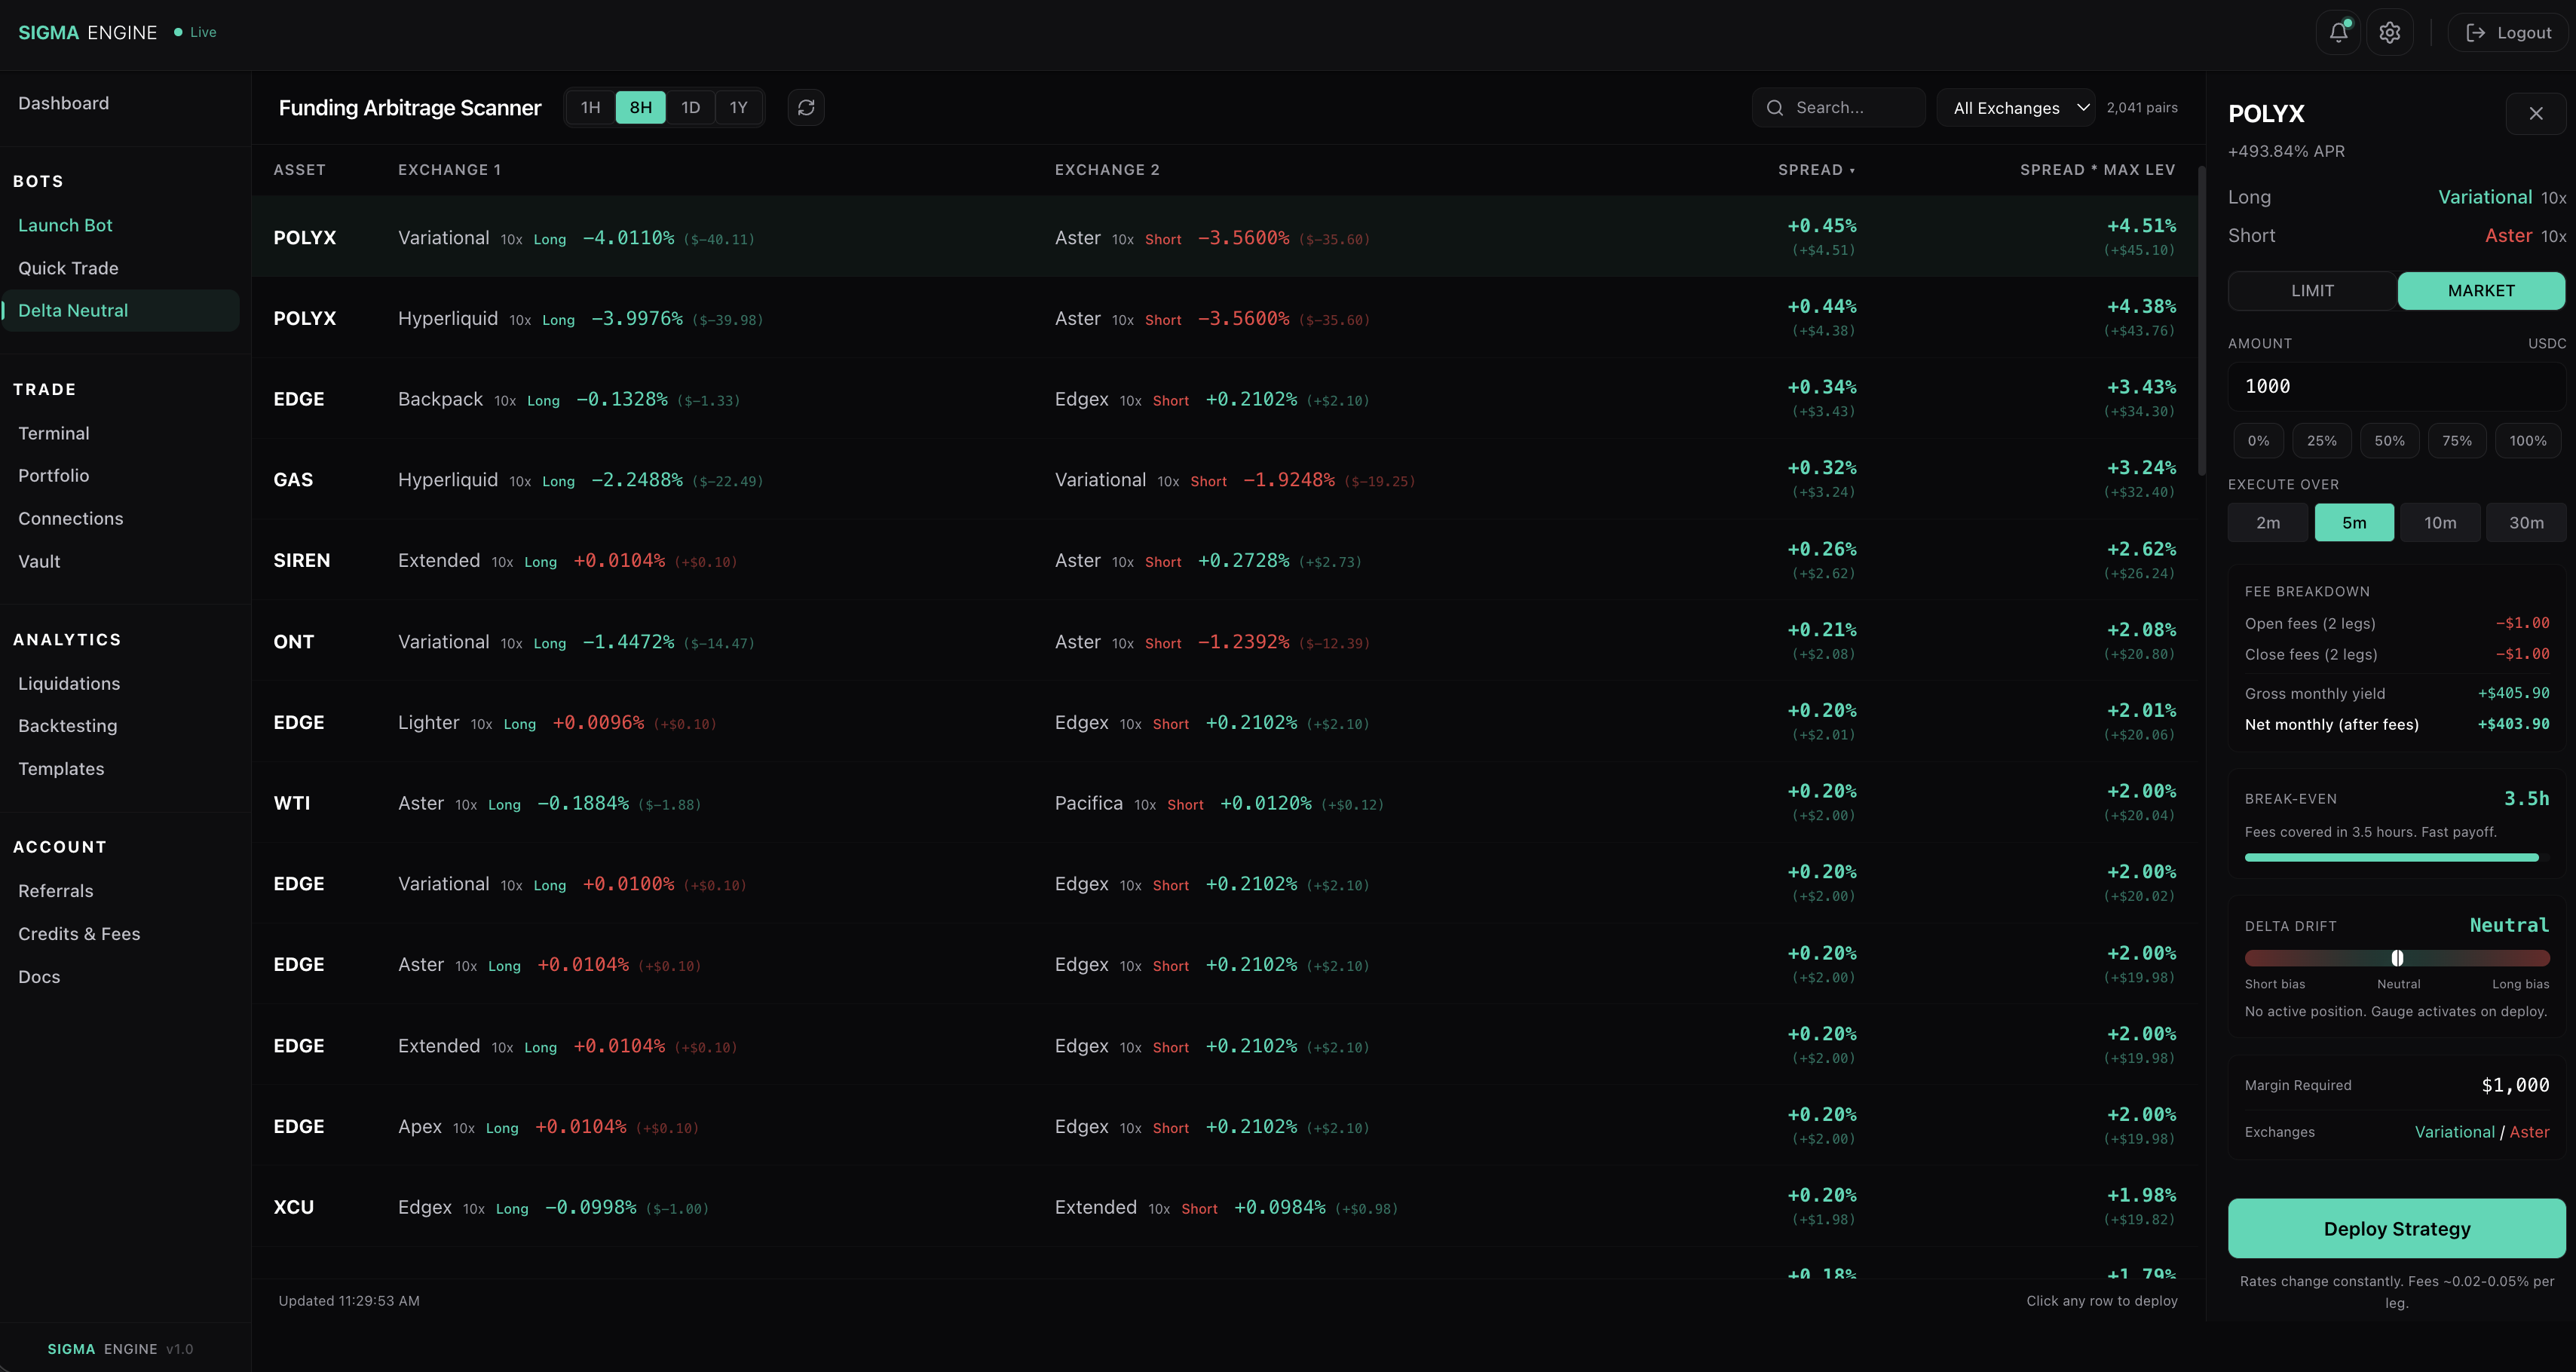This screenshot has width=2576, height=1372.
Task: Select the EDGE Lighter/Edgex row
Action: [1224, 723]
